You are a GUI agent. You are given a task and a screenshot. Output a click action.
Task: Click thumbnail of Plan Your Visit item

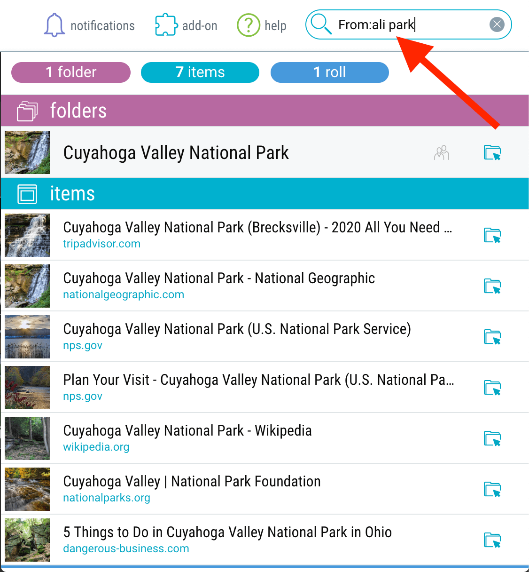(x=27, y=388)
